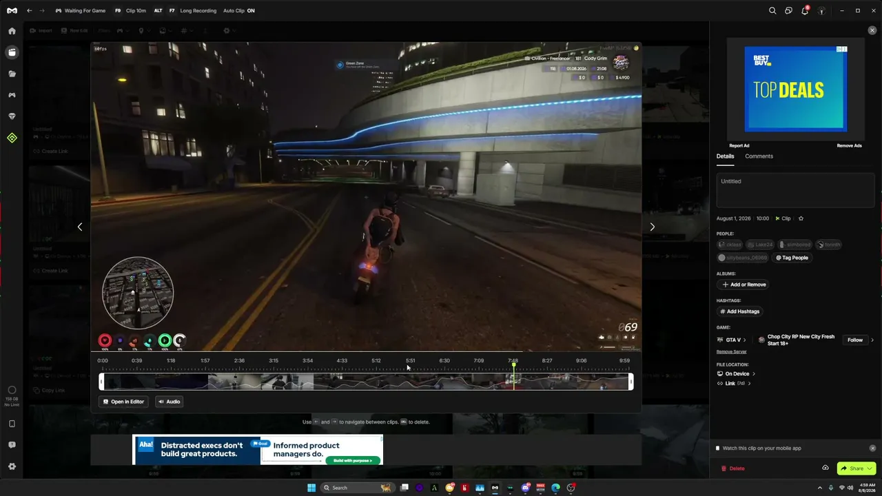The width and height of the screenshot is (882, 496).
Task: Open notifications bell icon
Action: [x=805, y=10]
